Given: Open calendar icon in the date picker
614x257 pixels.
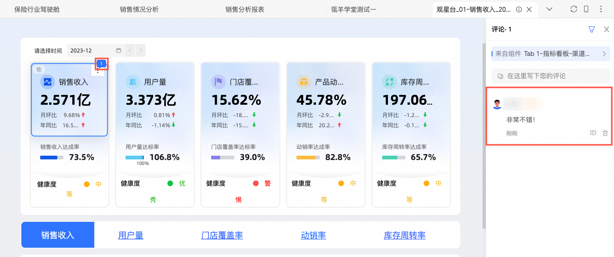Looking at the screenshot, I should tap(119, 50).
